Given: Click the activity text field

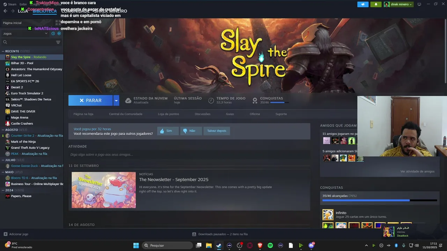Looking at the screenshot, I should (189, 154).
